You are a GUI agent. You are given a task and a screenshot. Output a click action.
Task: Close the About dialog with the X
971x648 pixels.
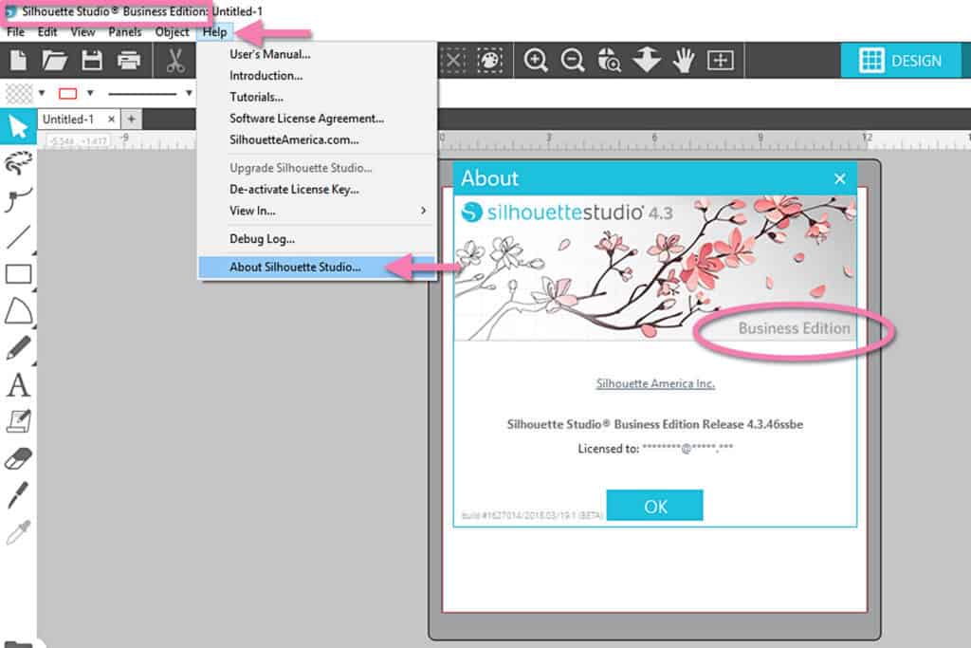point(840,179)
